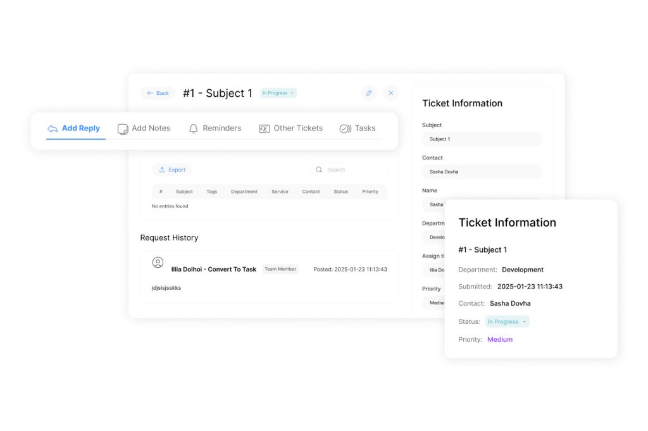Open the Contact field Sasha Dovha
The height and width of the screenshot is (431, 648).
coord(482,172)
